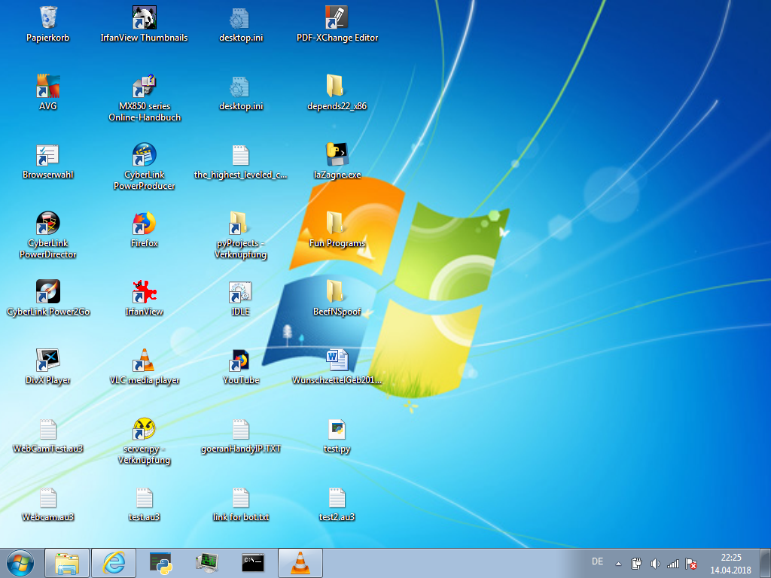
Task: Select the CyberLink PowerProducer shortcut
Action: tap(144, 166)
